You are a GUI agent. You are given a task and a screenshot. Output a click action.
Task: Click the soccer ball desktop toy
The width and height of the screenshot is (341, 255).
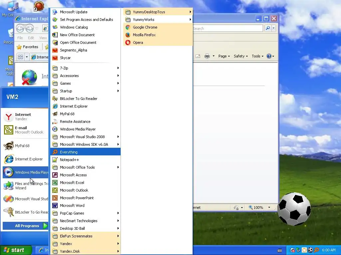[x=294, y=209]
